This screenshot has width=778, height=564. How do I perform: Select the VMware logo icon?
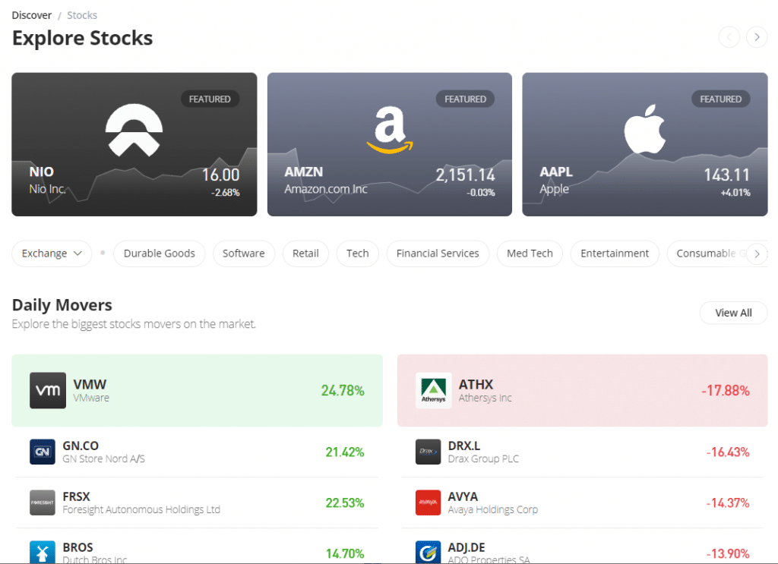tap(48, 390)
